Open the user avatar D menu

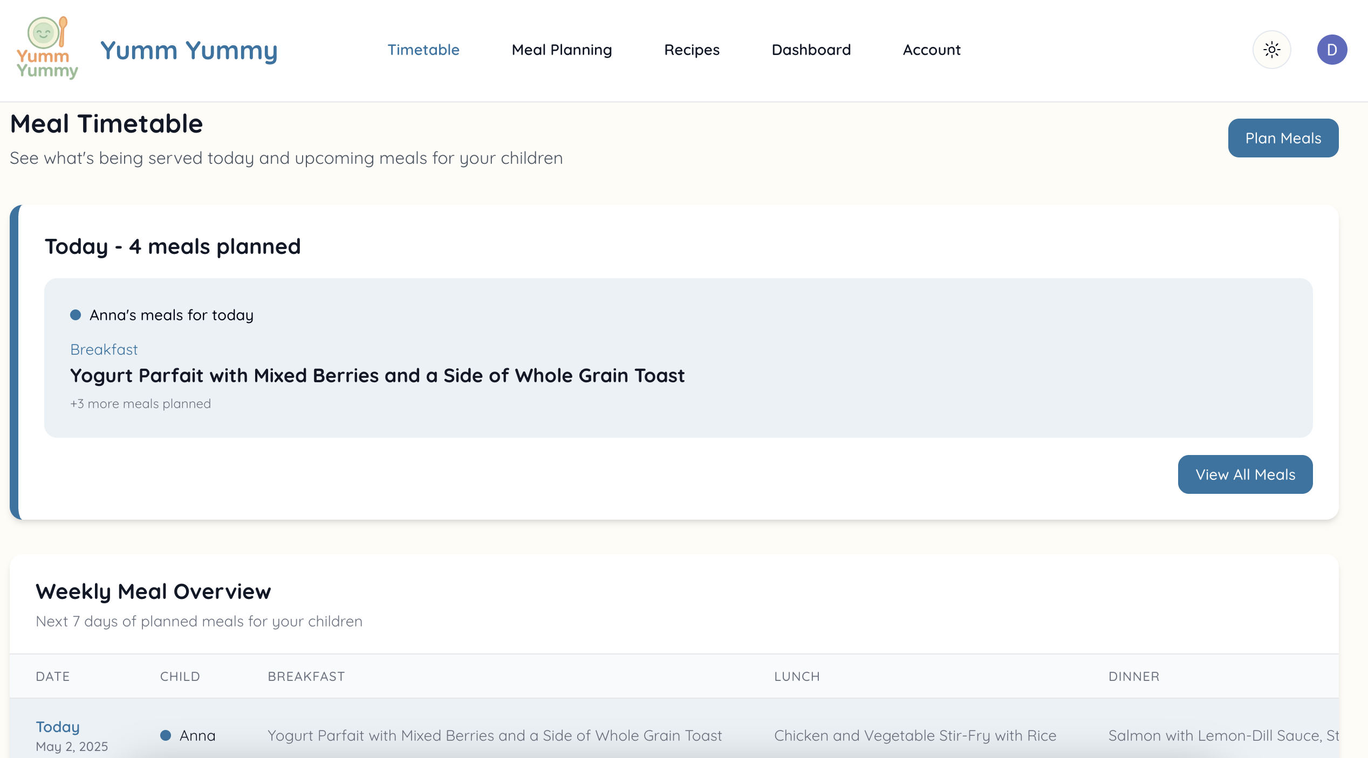[1332, 50]
